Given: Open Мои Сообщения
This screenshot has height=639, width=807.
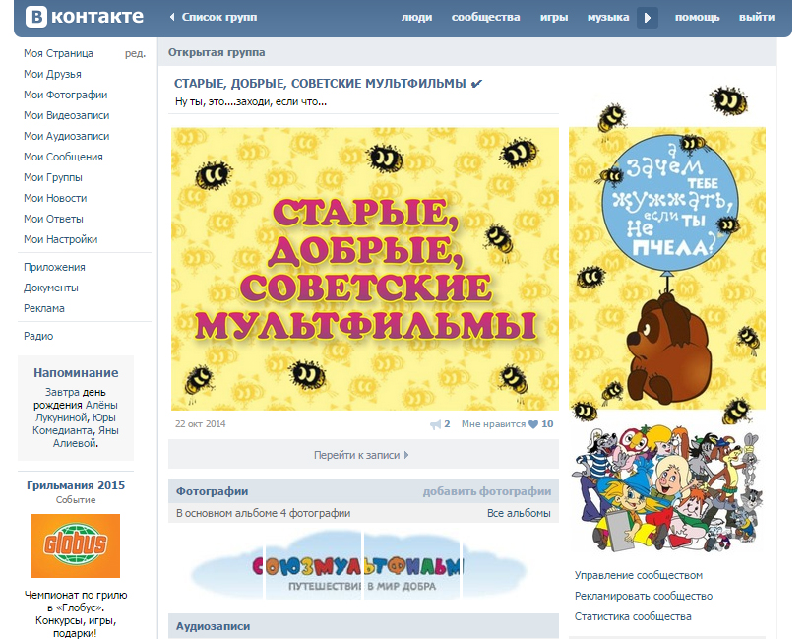Looking at the screenshot, I should click(63, 157).
